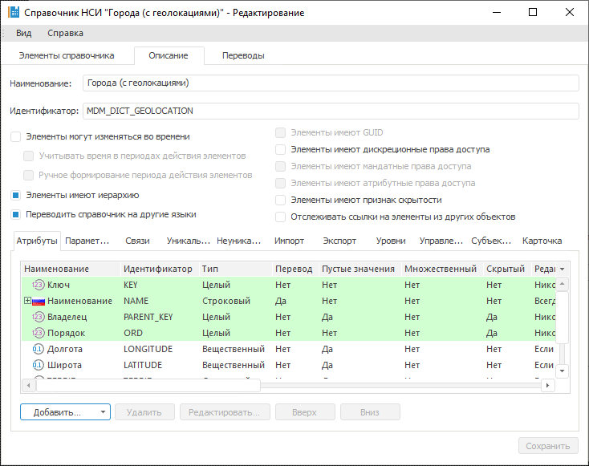This screenshot has height=466, width=589.
Task: Click the Russian flag icon on Наименование row
Action: tap(38, 301)
